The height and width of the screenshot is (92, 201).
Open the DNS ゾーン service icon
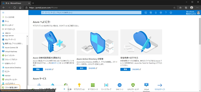119,85
